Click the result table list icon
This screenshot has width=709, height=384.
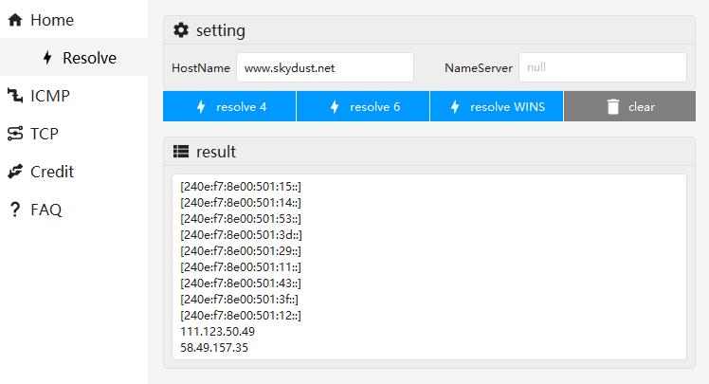(181, 152)
